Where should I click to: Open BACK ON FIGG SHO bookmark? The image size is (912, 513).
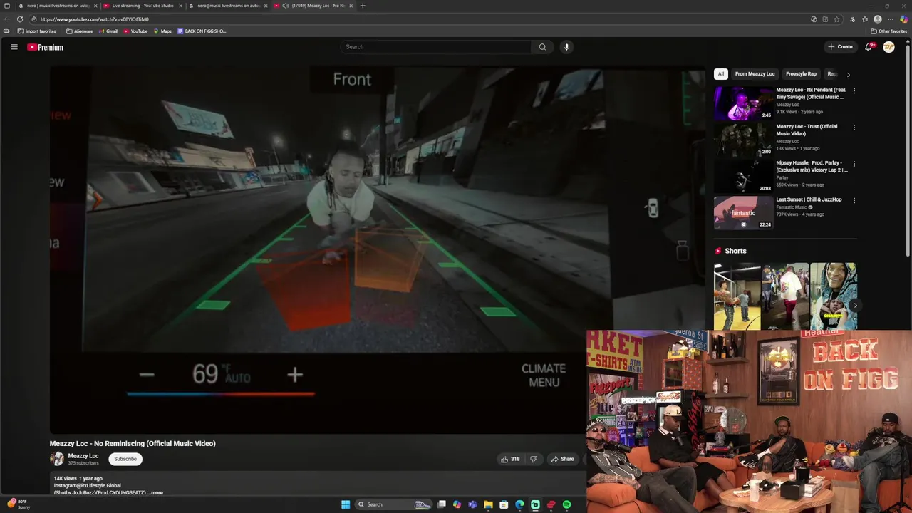[x=202, y=31]
